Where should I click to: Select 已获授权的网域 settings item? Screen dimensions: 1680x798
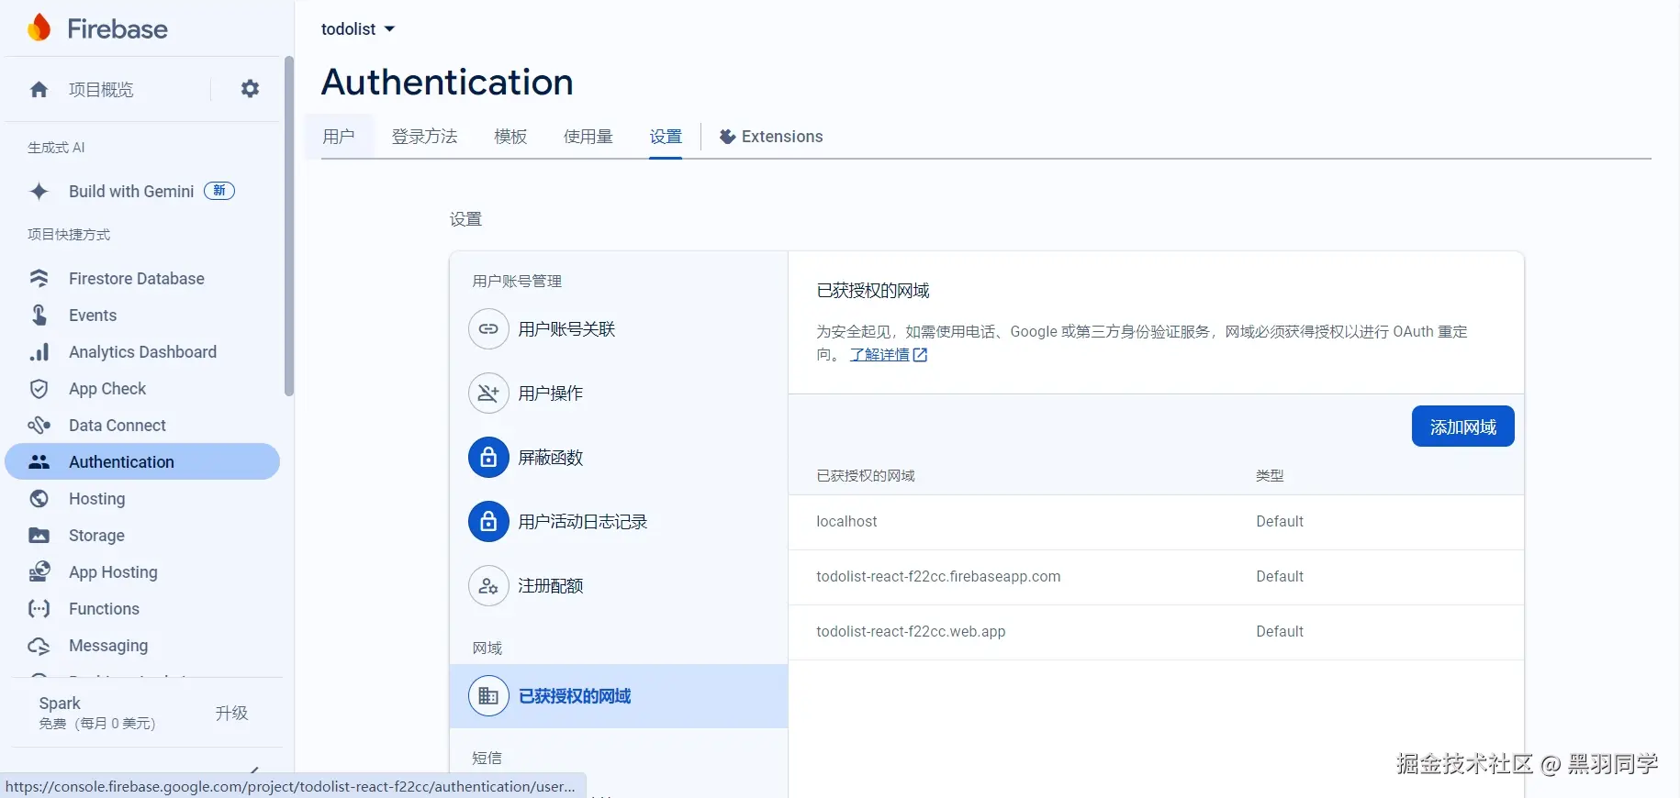click(619, 695)
